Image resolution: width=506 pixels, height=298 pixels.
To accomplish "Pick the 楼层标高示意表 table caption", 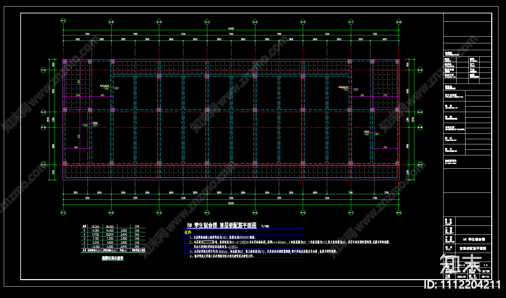I will [112, 258].
